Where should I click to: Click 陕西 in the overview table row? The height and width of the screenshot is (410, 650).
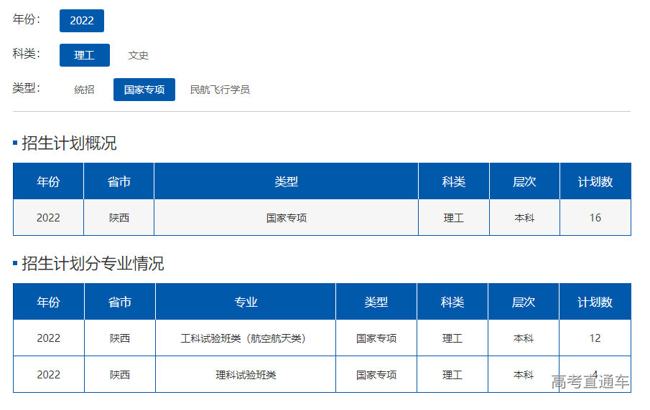pyautogui.click(x=119, y=218)
